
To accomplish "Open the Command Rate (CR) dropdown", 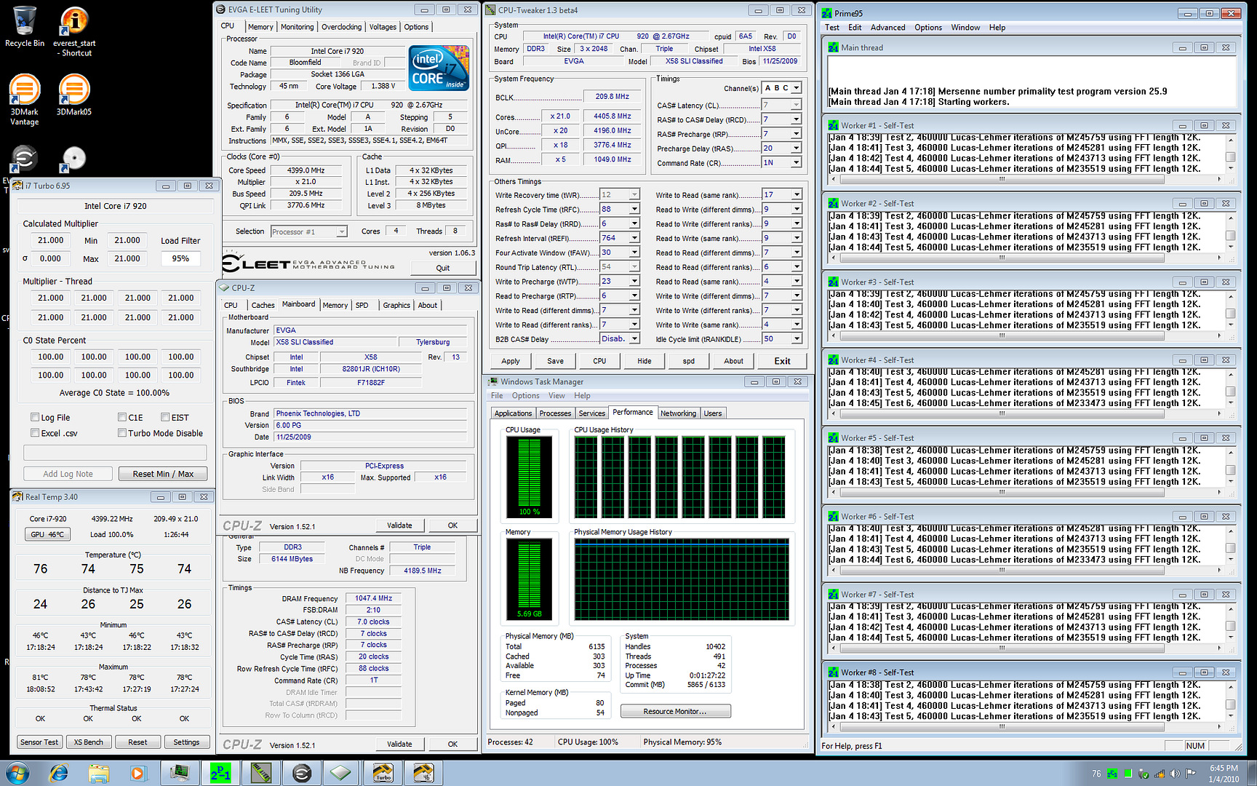I will click(x=797, y=163).
